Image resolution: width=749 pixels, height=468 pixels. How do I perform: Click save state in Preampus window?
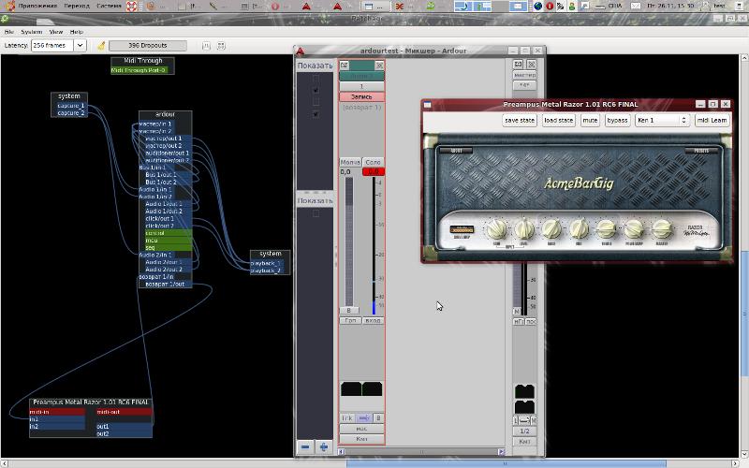520,121
